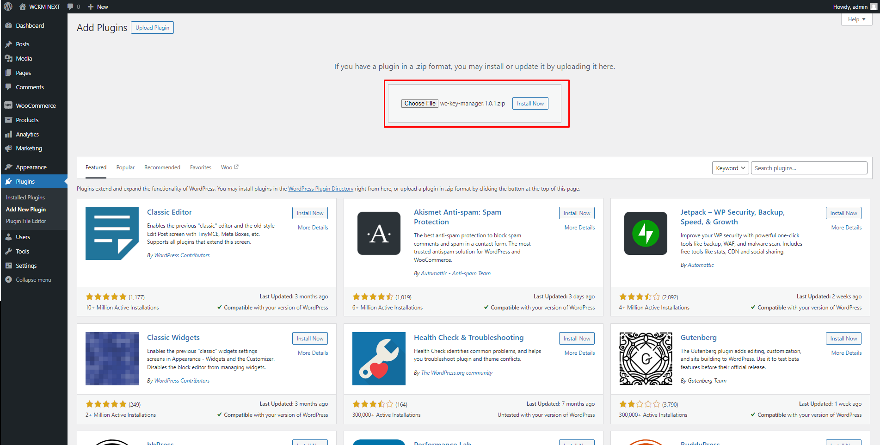This screenshot has width=880, height=445.
Task: Open the Appearance brush icon
Action: click(8, 167)
